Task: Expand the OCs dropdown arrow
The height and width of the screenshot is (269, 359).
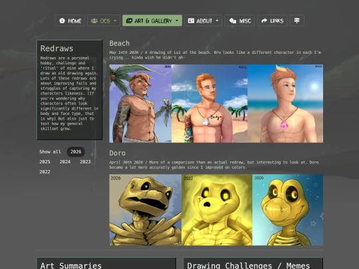Action: tap(115, 21)
